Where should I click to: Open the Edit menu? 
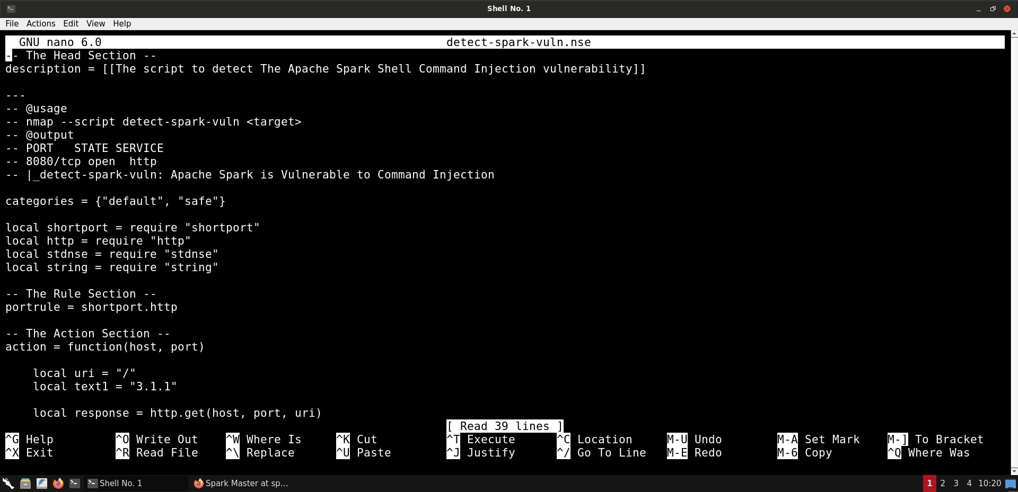click(x=71, y=24)
